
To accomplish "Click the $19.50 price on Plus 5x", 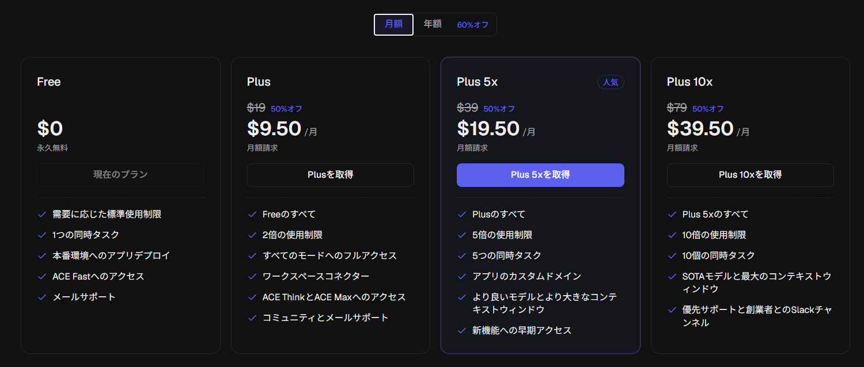I will pos(488,128).
